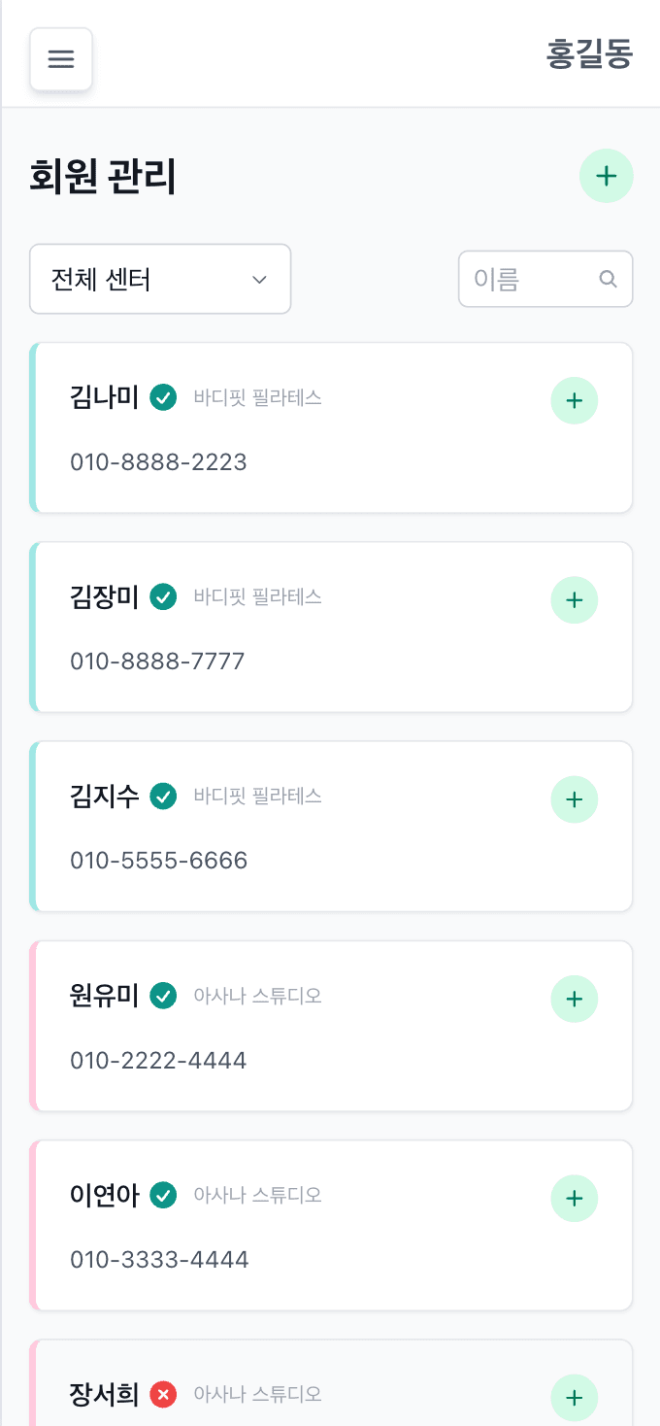Click the green plus button beside 회원 관리
The width and height of the screenshot is (660, 1426).
coord(606,176)
